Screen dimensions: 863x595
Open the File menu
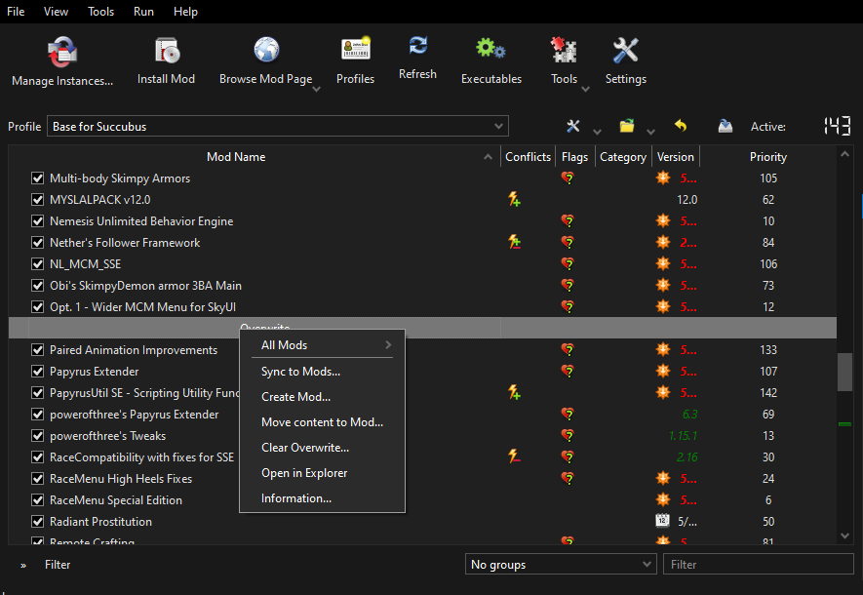16,12
